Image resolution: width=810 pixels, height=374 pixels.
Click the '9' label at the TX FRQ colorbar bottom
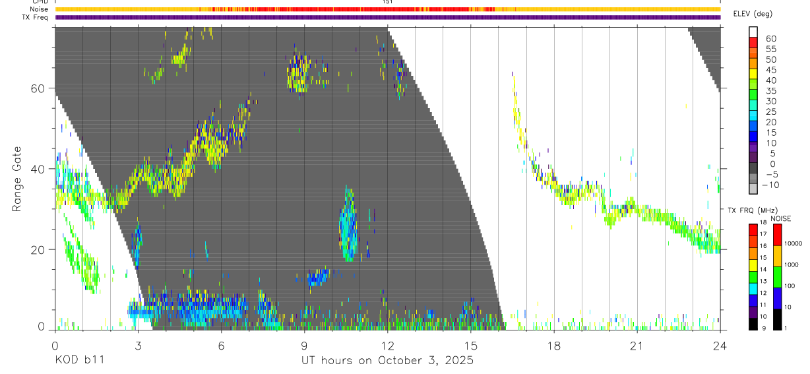(763, 328)
